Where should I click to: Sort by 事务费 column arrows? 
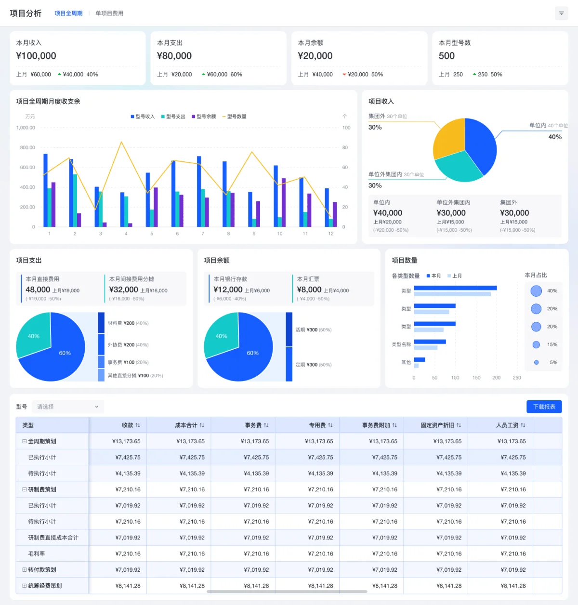(x=266, y=425)
